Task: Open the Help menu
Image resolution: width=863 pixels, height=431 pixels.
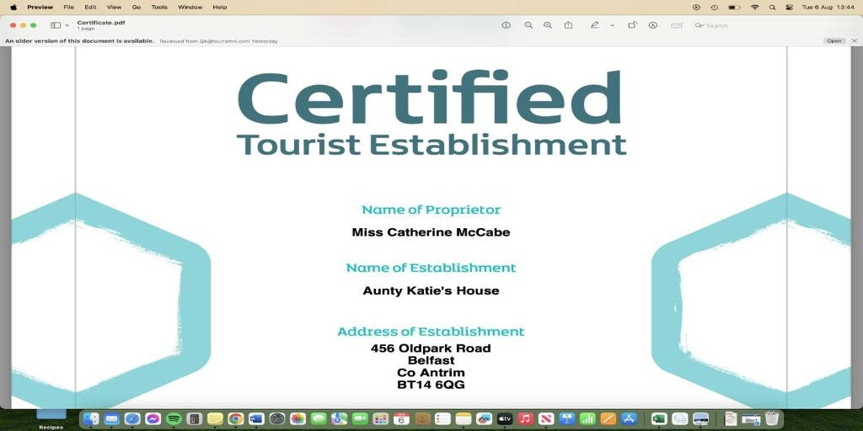Action: [220, 7]
